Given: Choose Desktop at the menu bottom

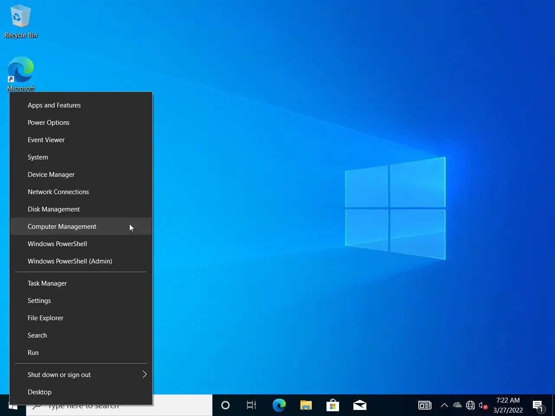Looking at the screenshot, I should 81,392.
